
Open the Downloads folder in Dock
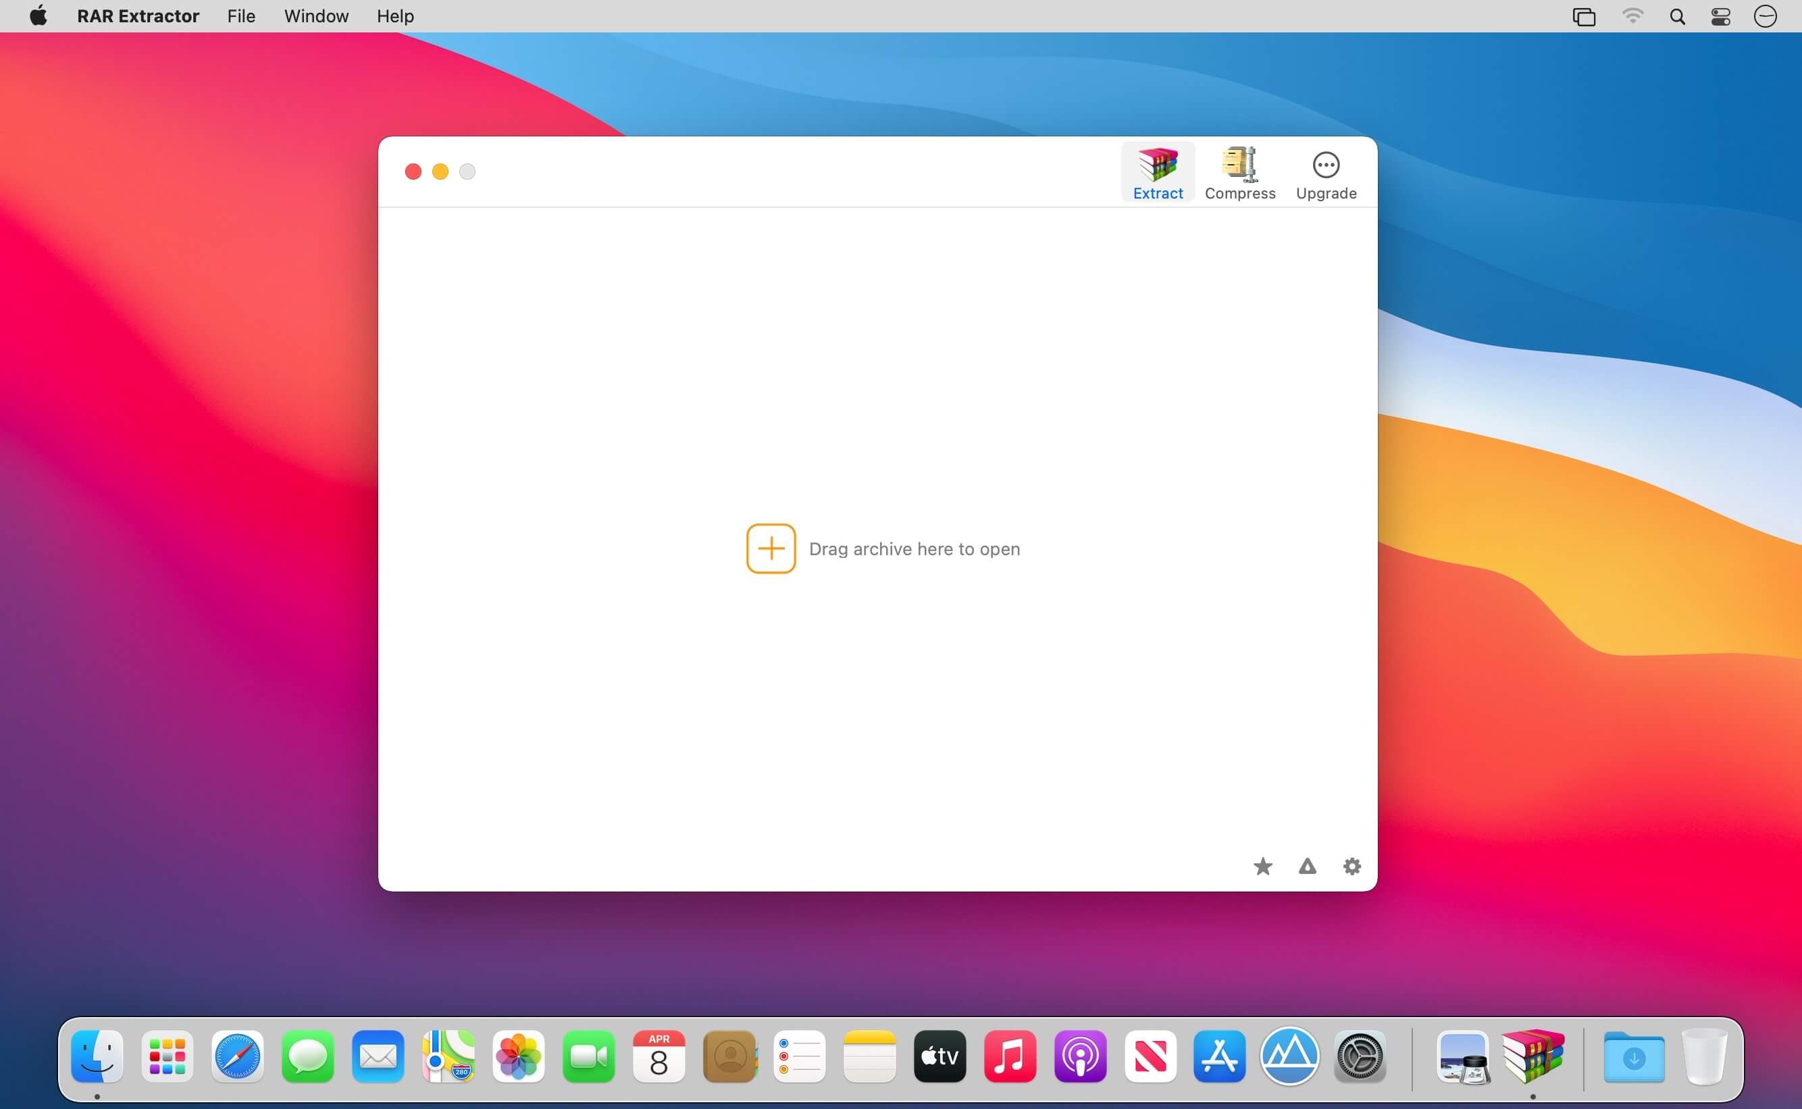pos(1633,1056)
